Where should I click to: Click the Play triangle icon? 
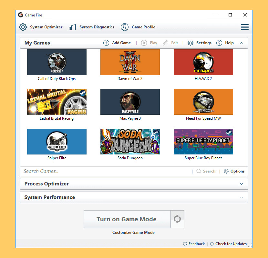click(144, 43)
